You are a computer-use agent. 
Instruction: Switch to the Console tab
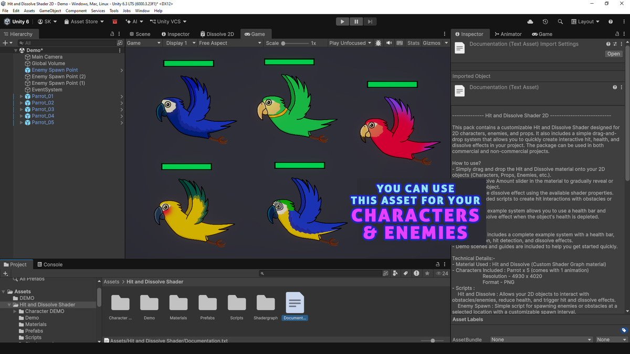49,264
